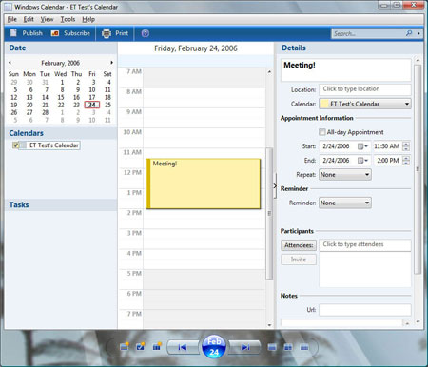Viewport: 428px width, 367px height.
Task: Click the Subscribe toolbar button
Action: 70,33
